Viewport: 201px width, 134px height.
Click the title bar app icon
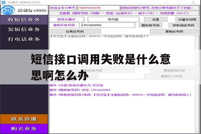pyautogui.click(x=3, y=2)
